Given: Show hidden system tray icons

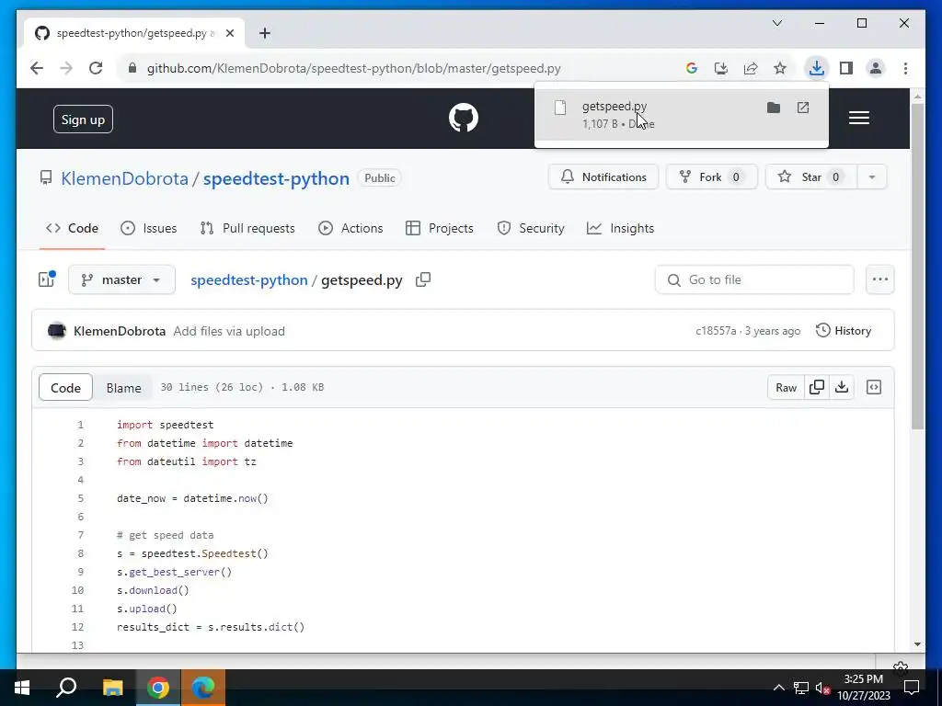Looking at the screenshot, I should [778, 688].
